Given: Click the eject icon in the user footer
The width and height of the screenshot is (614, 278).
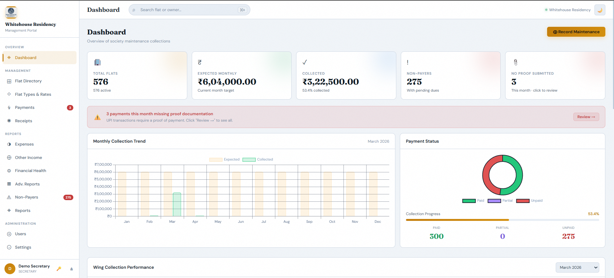Looking at the screenshot, I should pyautogui.click(x=71, y=269).
